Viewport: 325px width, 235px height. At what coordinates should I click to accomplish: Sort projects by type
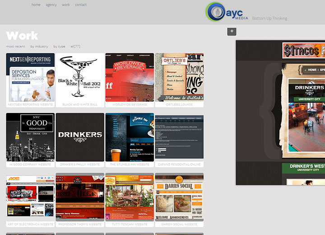(x=59, y=47)
